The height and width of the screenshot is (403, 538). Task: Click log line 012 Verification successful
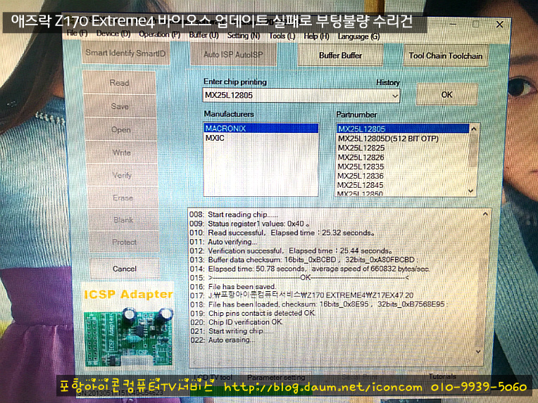291,250
